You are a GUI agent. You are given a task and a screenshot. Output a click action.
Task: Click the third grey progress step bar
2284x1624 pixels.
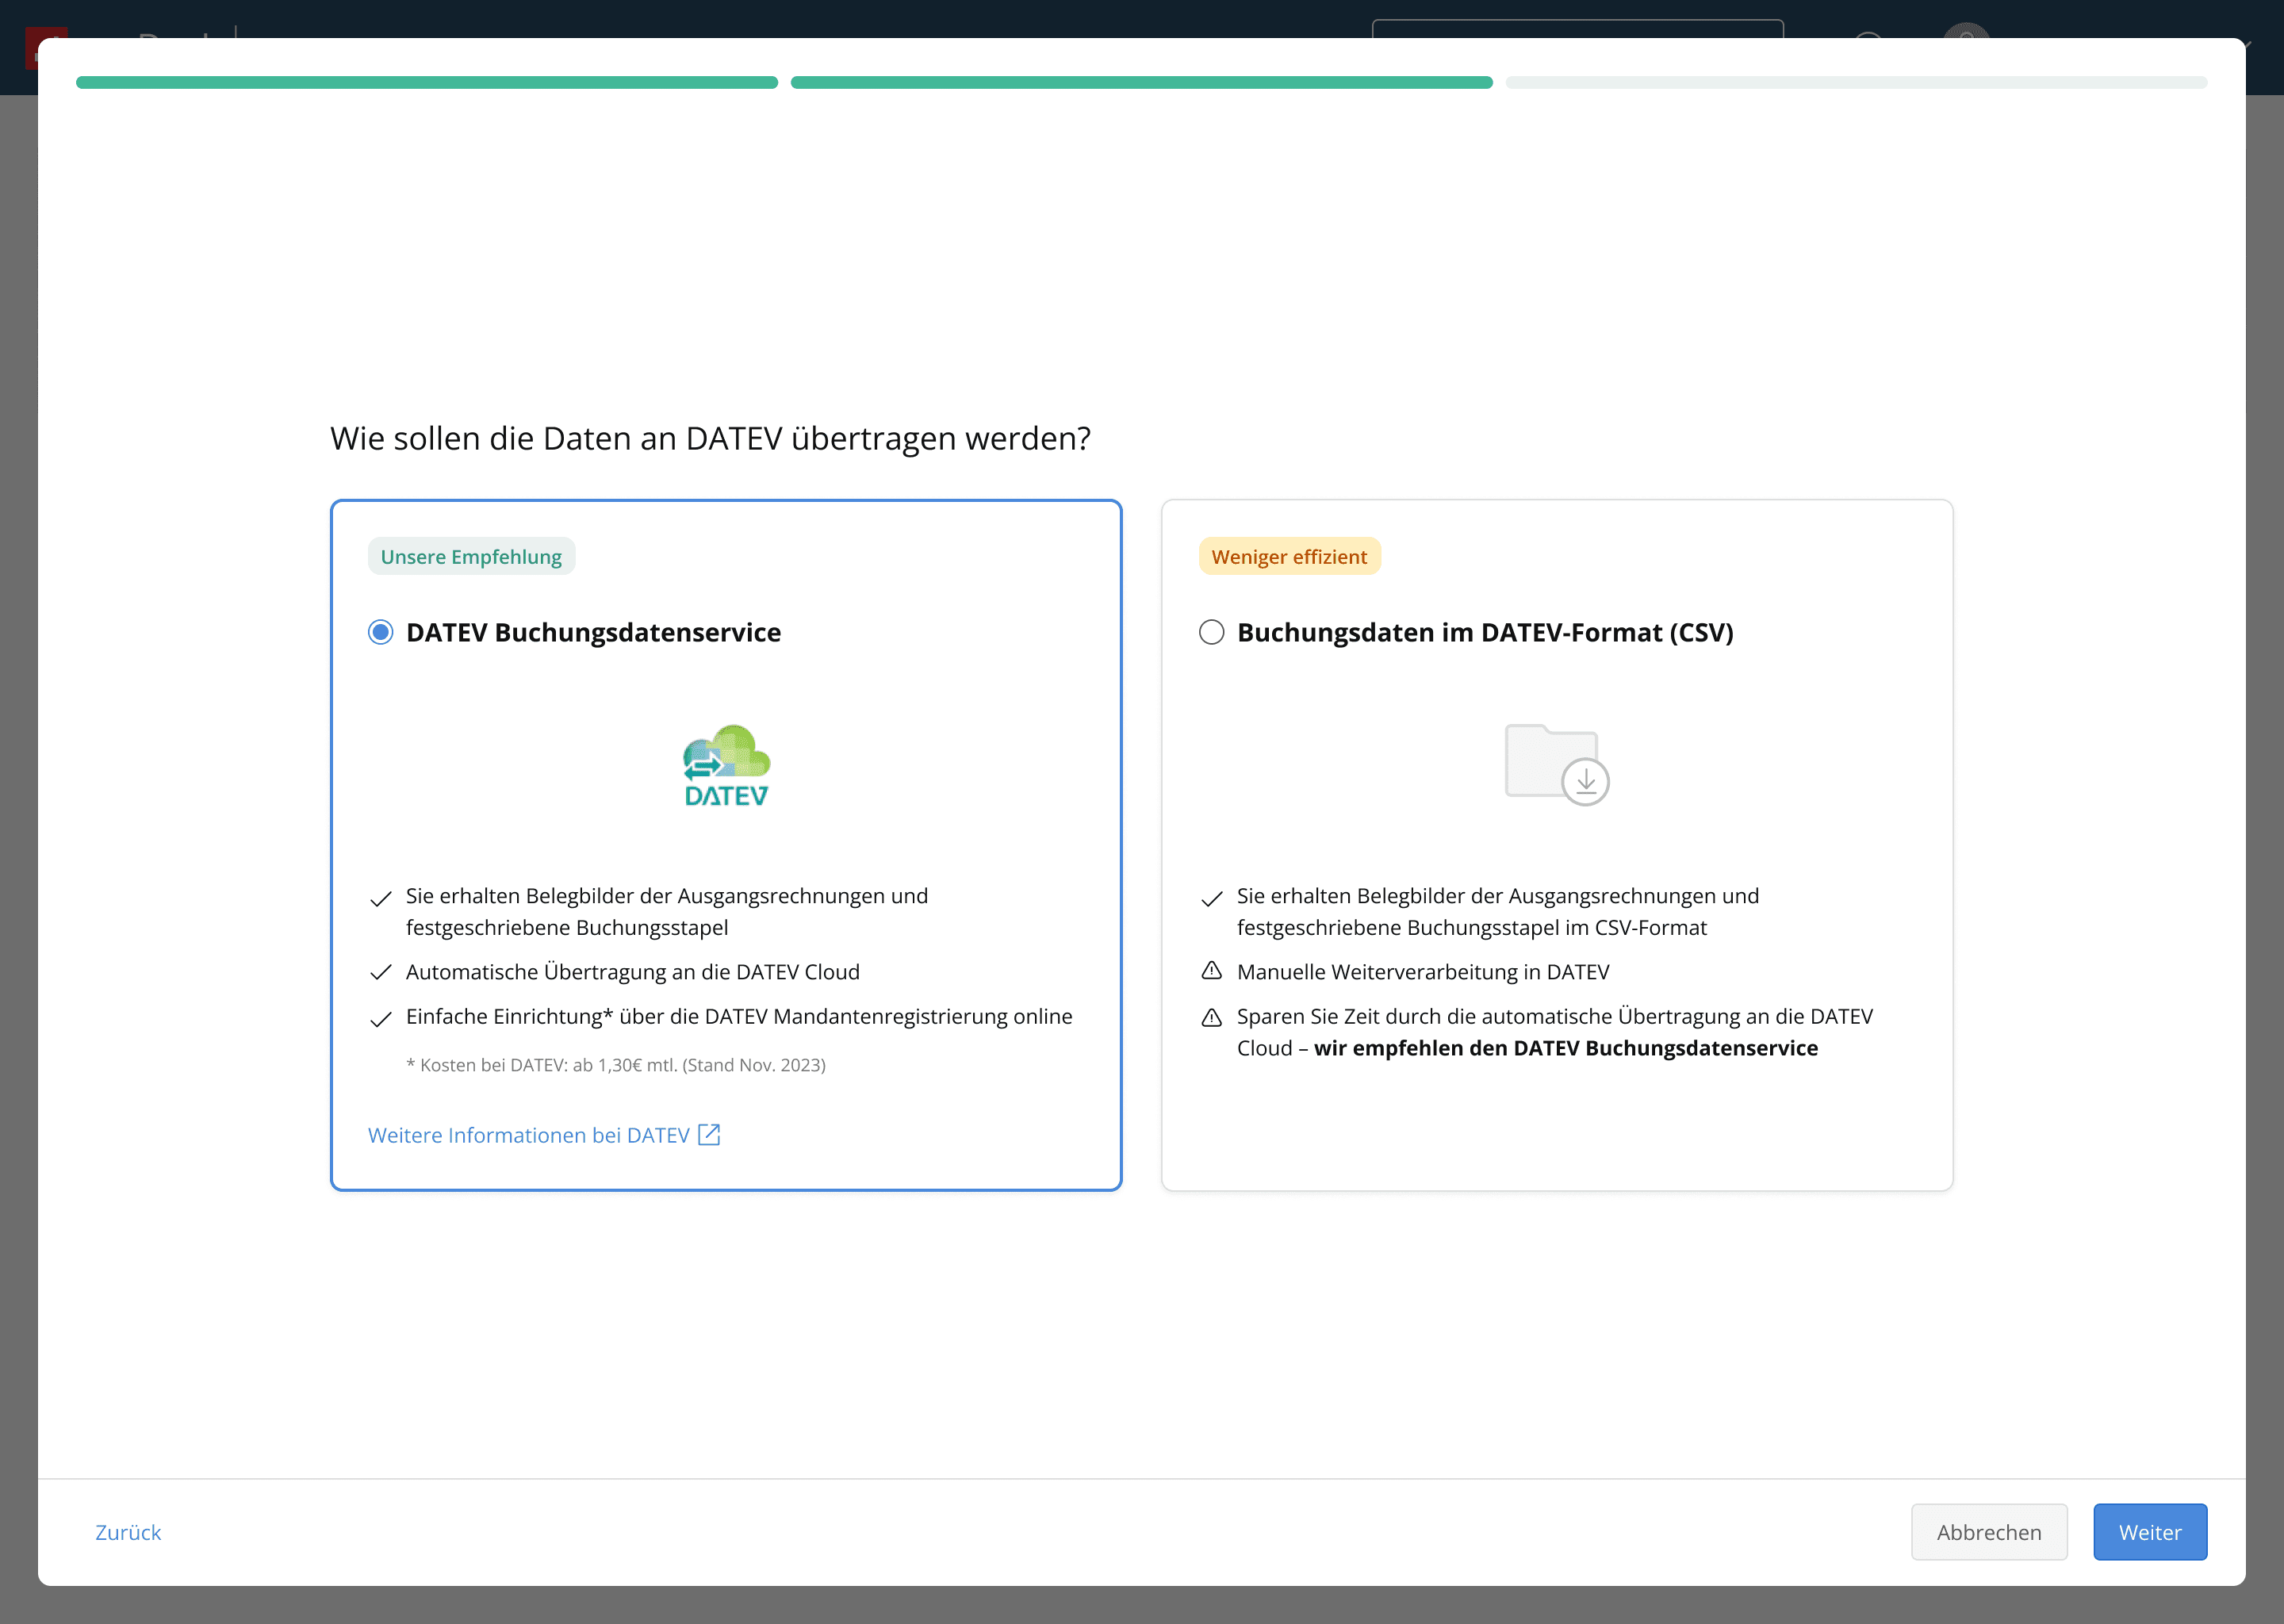pyautogui.click(x=1856, y=83)
